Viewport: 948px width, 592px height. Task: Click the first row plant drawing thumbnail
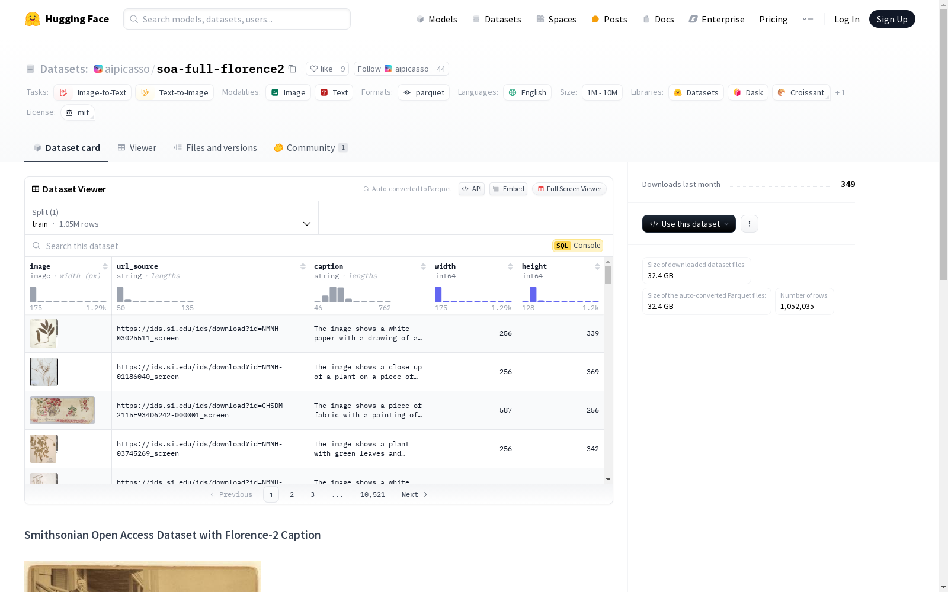click(44, 333)
